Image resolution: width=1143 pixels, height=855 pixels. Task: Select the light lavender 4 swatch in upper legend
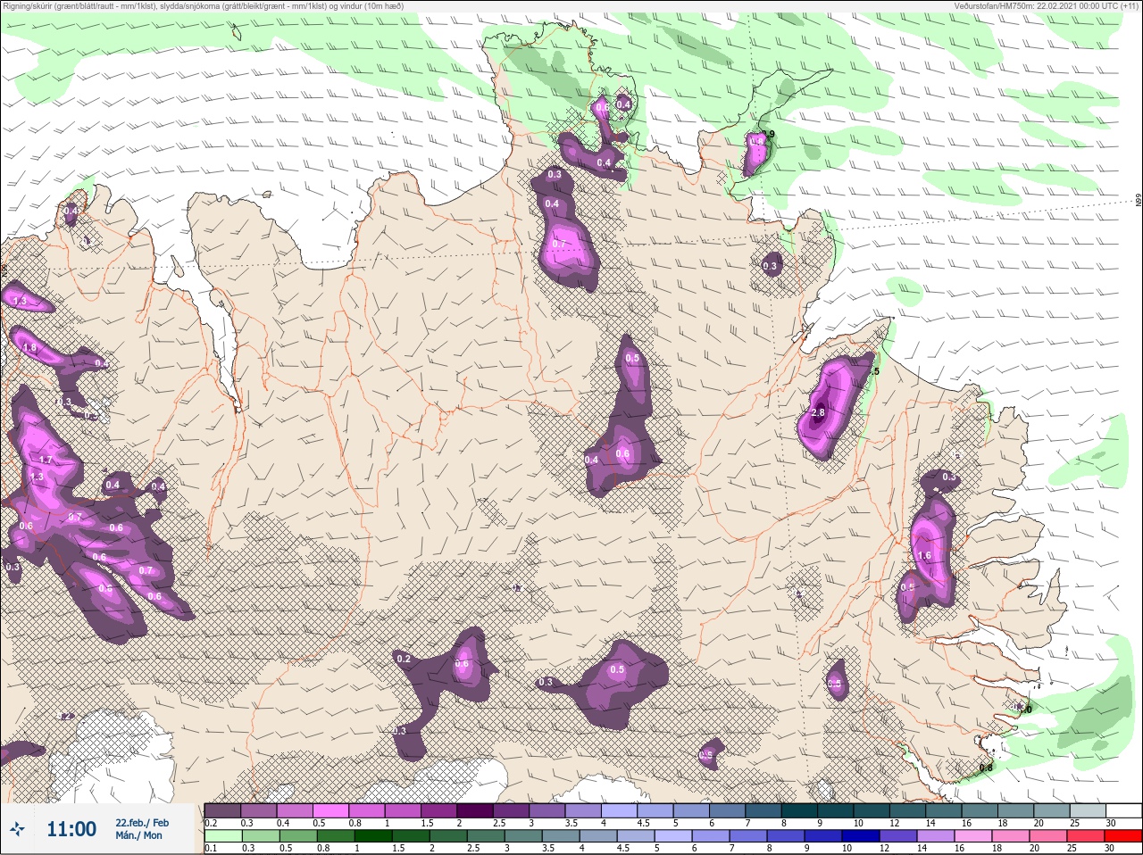pos(620,810)
